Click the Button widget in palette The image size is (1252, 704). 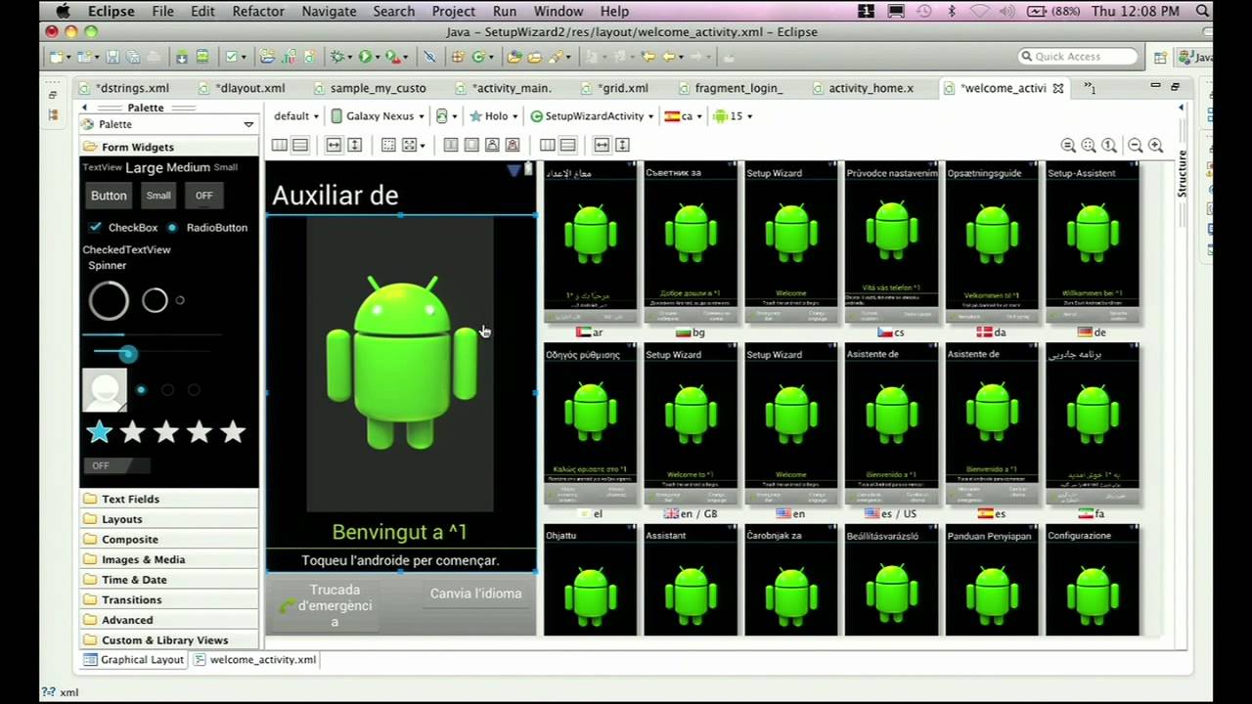(109, 196)
